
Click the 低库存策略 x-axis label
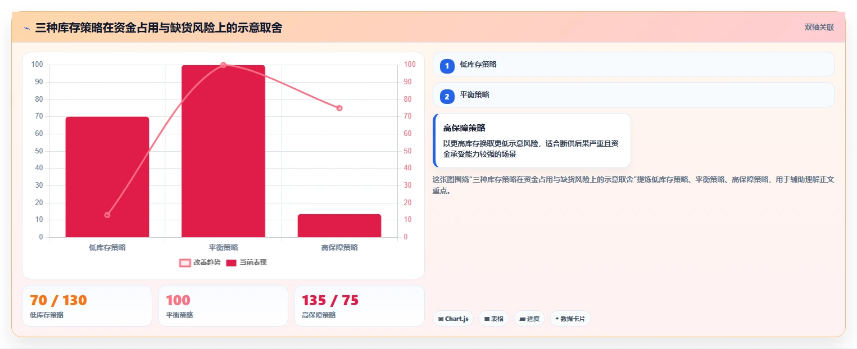click(x=107, y=247)
